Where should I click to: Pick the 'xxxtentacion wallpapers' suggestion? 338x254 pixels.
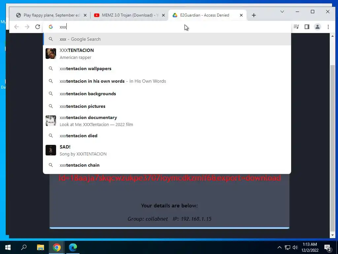pyautogui.click(x=167, y=68)
